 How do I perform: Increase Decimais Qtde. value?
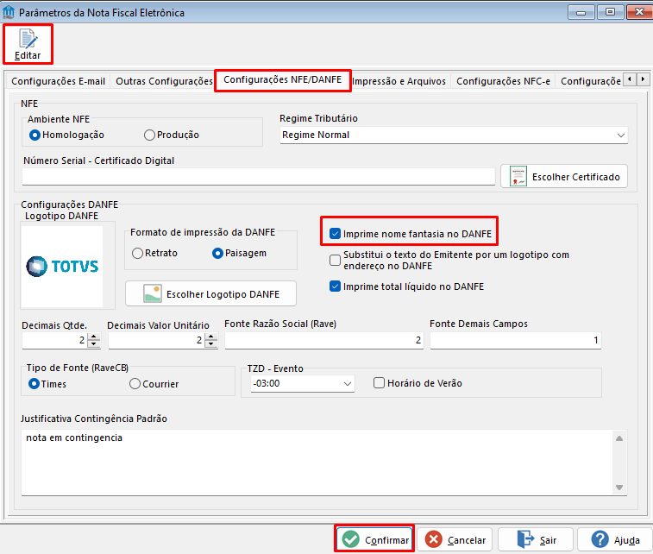[x=94, y=337]
